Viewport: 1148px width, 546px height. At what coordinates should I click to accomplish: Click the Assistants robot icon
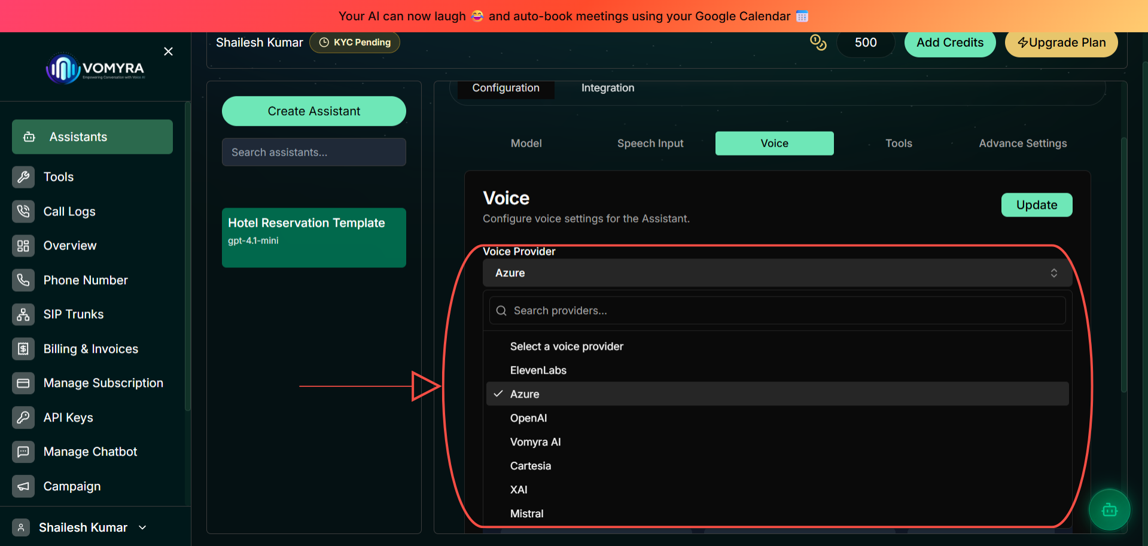(29, 137)
